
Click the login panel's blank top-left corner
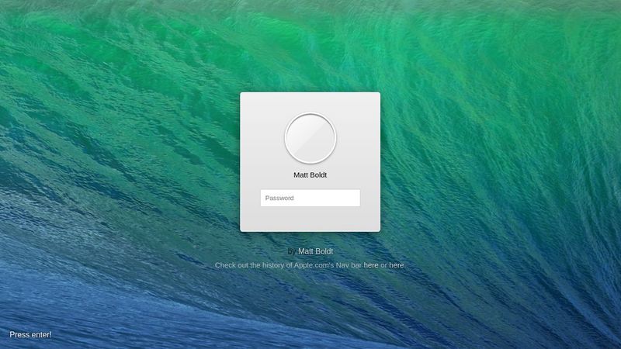coord(248,101)
